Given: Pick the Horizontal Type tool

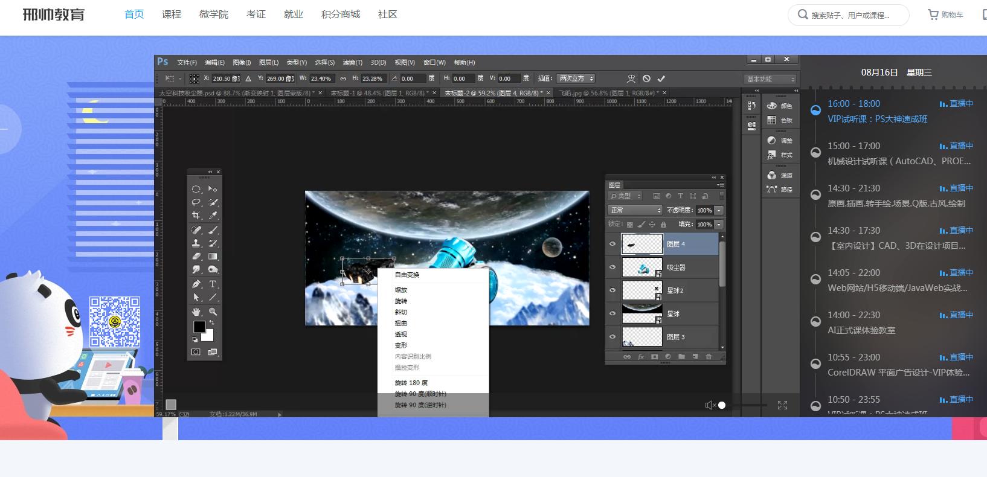Looking at the screenshot, I should click(x=213, y=284).
